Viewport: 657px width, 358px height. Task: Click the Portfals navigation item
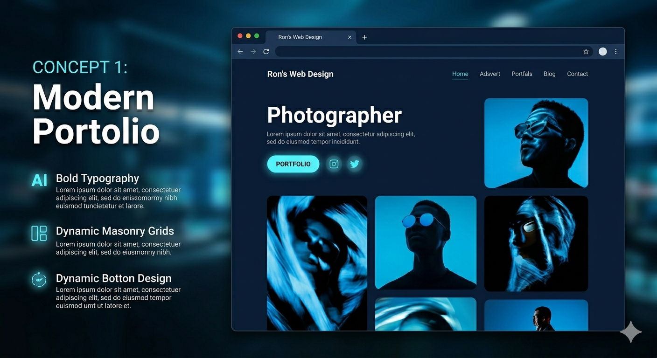coord(522,74)
